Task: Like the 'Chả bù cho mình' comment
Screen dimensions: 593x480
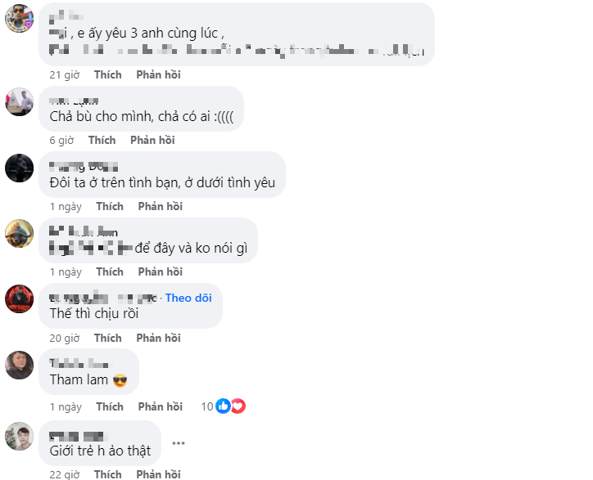Action: pos(102,140)
